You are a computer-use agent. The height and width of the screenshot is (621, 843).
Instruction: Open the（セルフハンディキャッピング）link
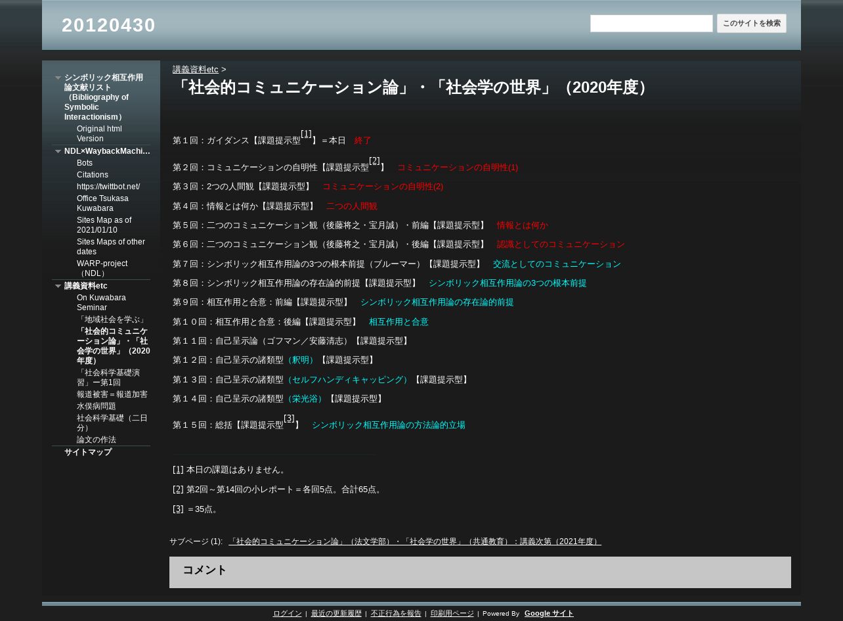pyautogui.click(x=347, y=380)
